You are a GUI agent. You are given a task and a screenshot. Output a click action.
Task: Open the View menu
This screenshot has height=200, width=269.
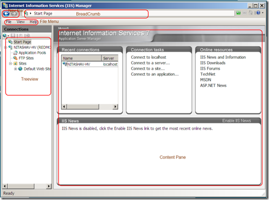(x=21, y=22)
